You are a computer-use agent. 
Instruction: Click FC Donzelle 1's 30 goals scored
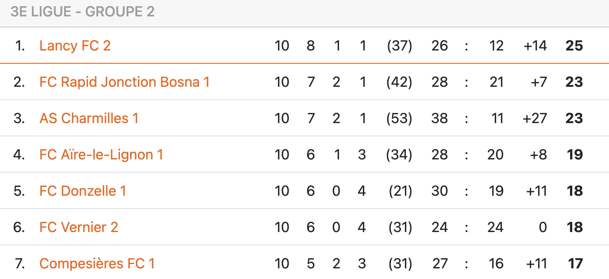point(439,191)
